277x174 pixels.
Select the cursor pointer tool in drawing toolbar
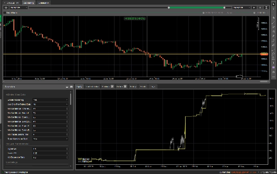[273, 4]
